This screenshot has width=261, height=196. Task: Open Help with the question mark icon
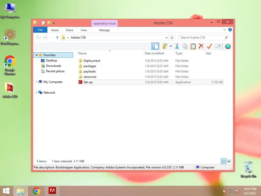point(230,30)
